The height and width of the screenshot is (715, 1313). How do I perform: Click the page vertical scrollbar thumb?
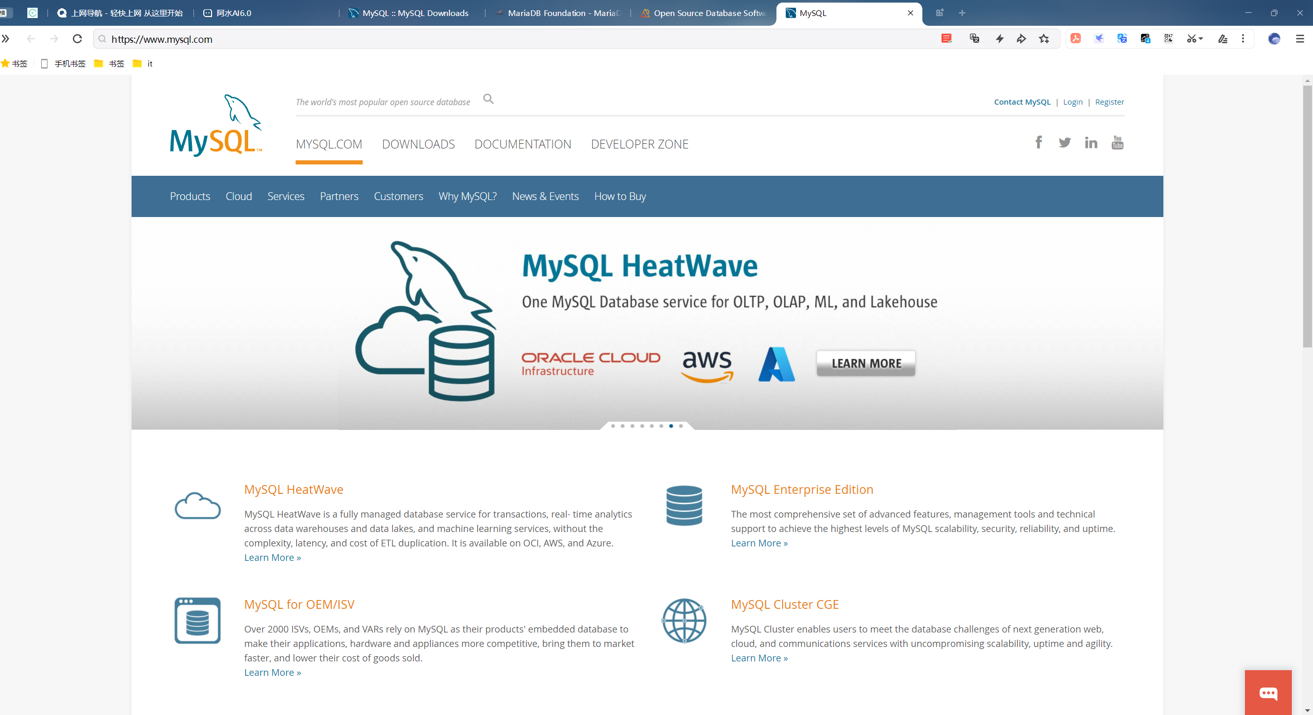point(1307,217)
